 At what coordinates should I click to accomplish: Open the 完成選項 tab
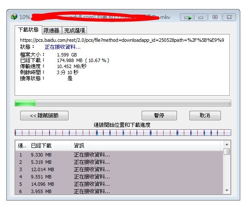click(74, 31)
